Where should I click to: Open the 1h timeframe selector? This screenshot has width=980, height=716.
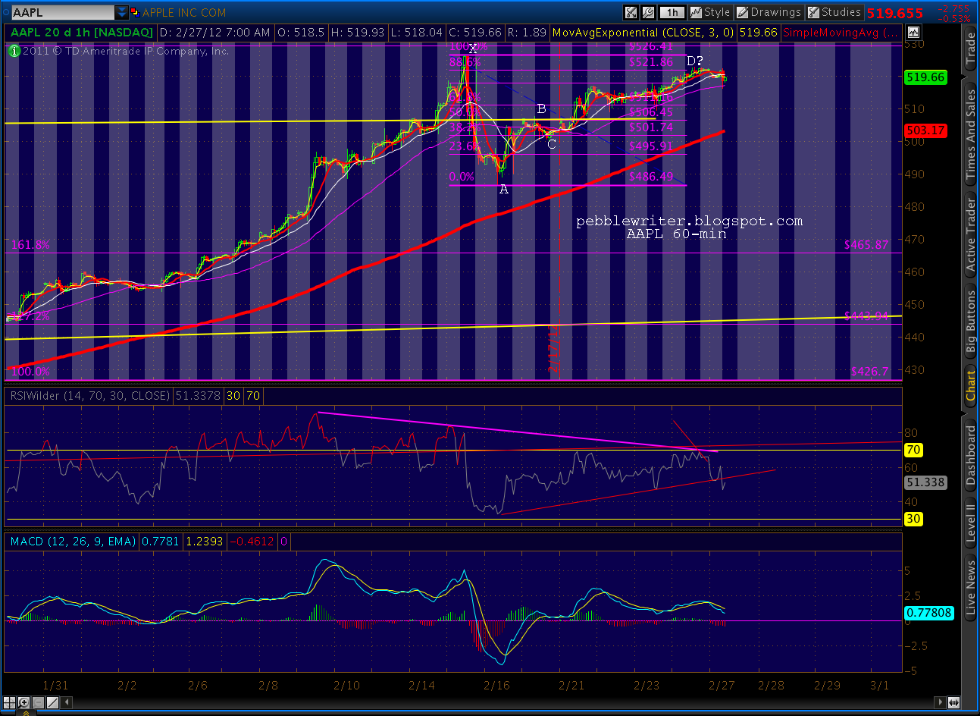coord(672,12)
